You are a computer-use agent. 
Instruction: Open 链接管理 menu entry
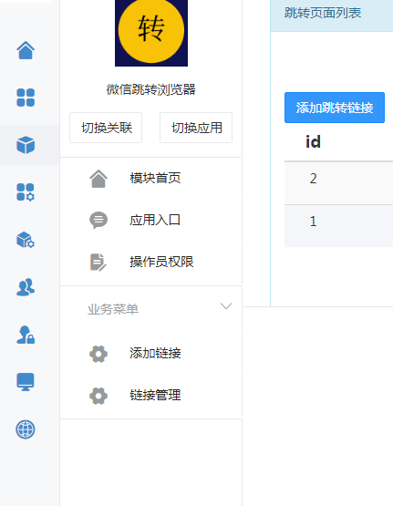click(151, 396)
